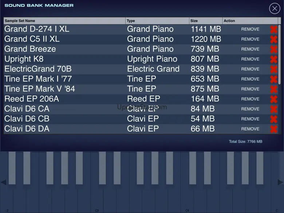Sort list by Size column header
This screenshot has height=213, width=284.
[206, 21]
